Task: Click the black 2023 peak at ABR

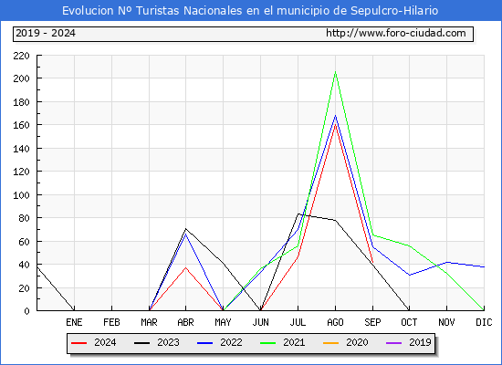Action: (x=185, y=229)
